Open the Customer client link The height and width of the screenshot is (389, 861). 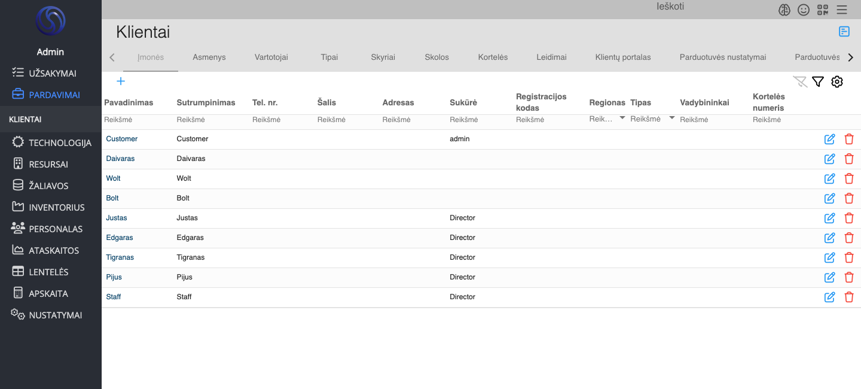(x=122, y=139)
